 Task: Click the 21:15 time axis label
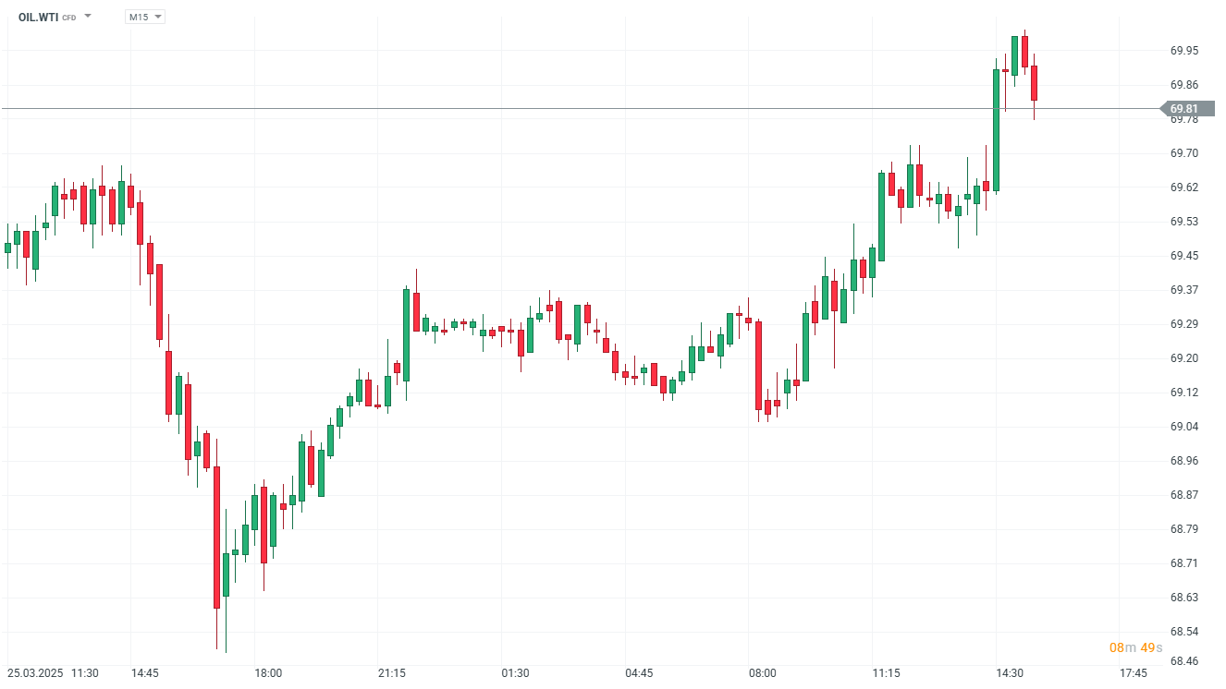pos(391,673)
